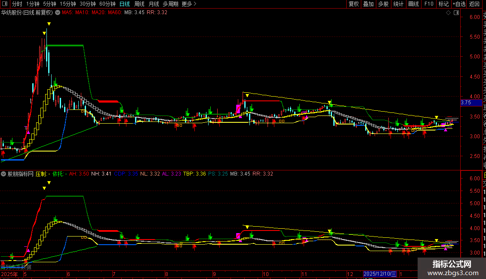Toggle the sidebar panel icon at top-left
This screenshot has width=486, height=279.
(5, 4)
